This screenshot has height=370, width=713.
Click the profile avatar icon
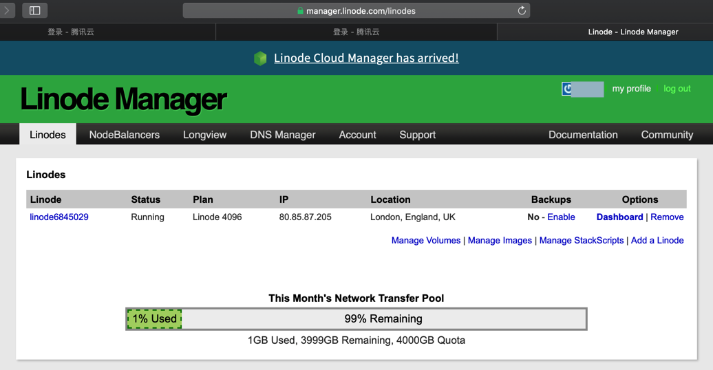click(567, 89)
